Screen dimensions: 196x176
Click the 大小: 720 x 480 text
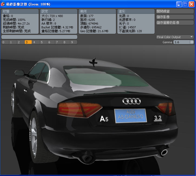[52, 16]
